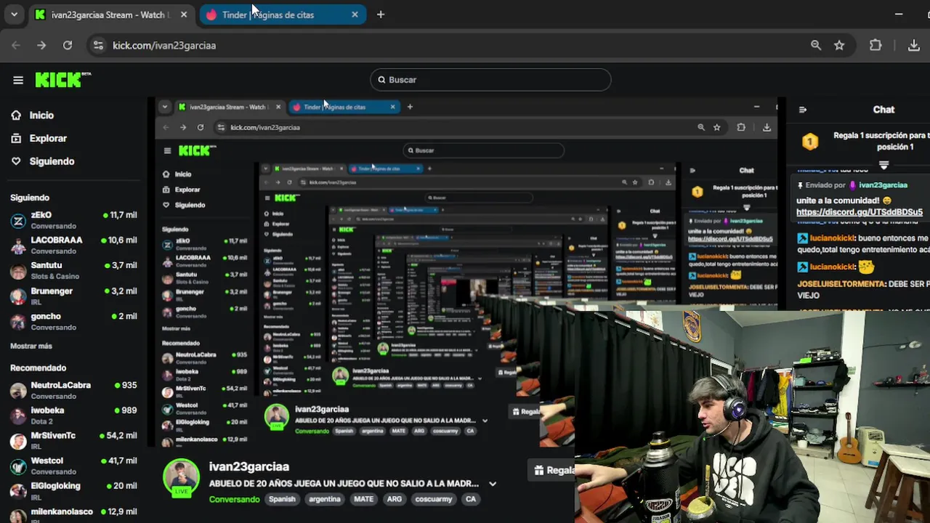Switch to the Tinder browser tab

283,15
